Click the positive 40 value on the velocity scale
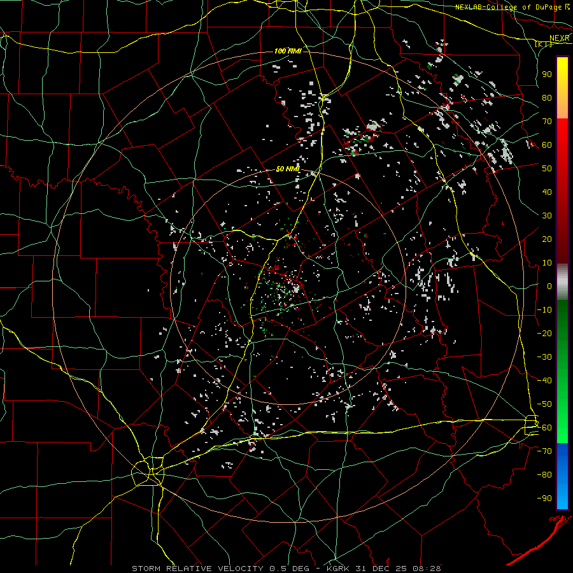573x573 pixels. pyautogui.click(x=547, y=192)
